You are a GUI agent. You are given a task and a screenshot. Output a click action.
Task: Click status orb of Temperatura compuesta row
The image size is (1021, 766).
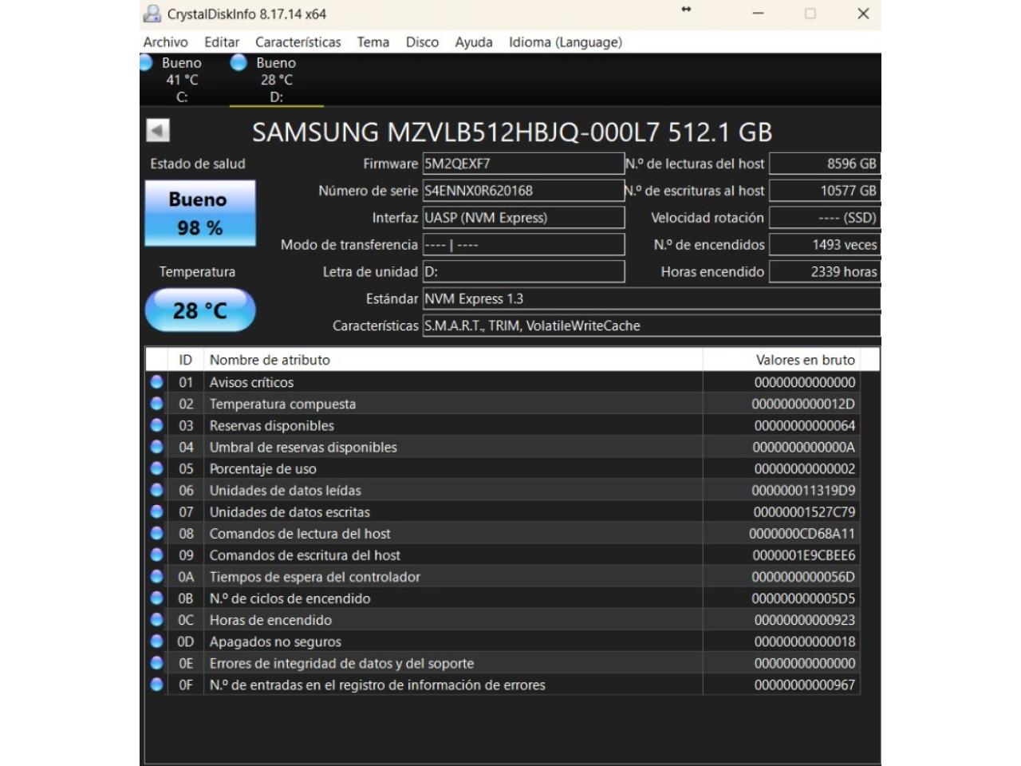156,404
